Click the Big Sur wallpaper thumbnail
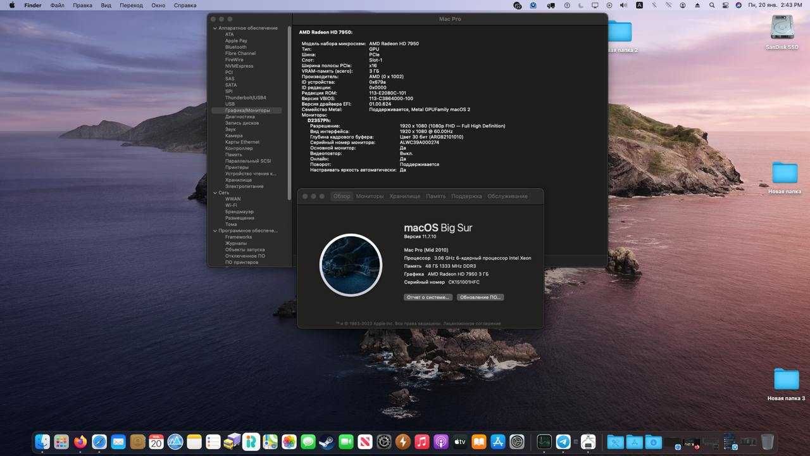 351,265
